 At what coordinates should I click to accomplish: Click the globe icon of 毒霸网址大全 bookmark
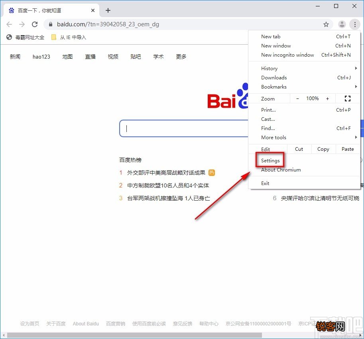(9, 37)
